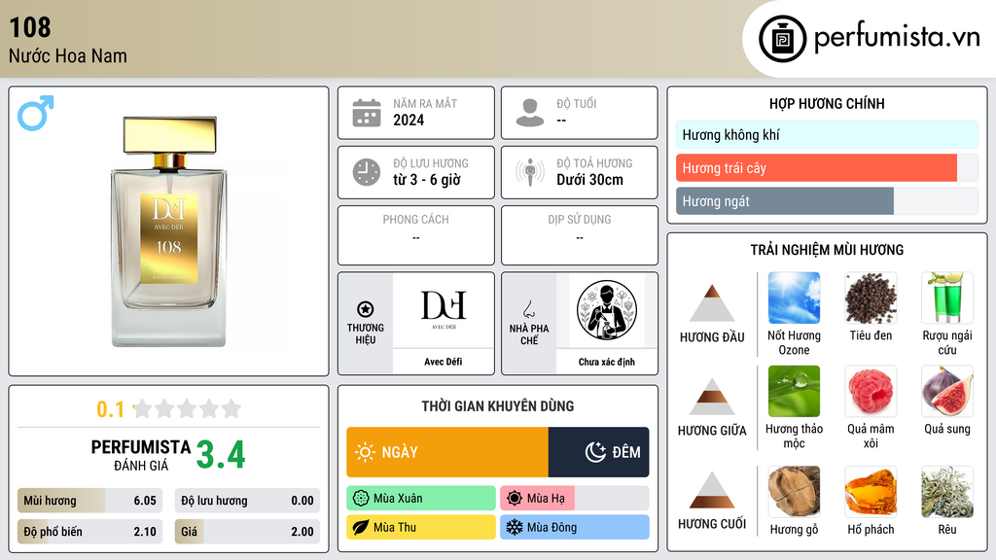Select the Mùa Đông season bar
The width and height of the screenshot is (996, 560).
click(575, 528)
